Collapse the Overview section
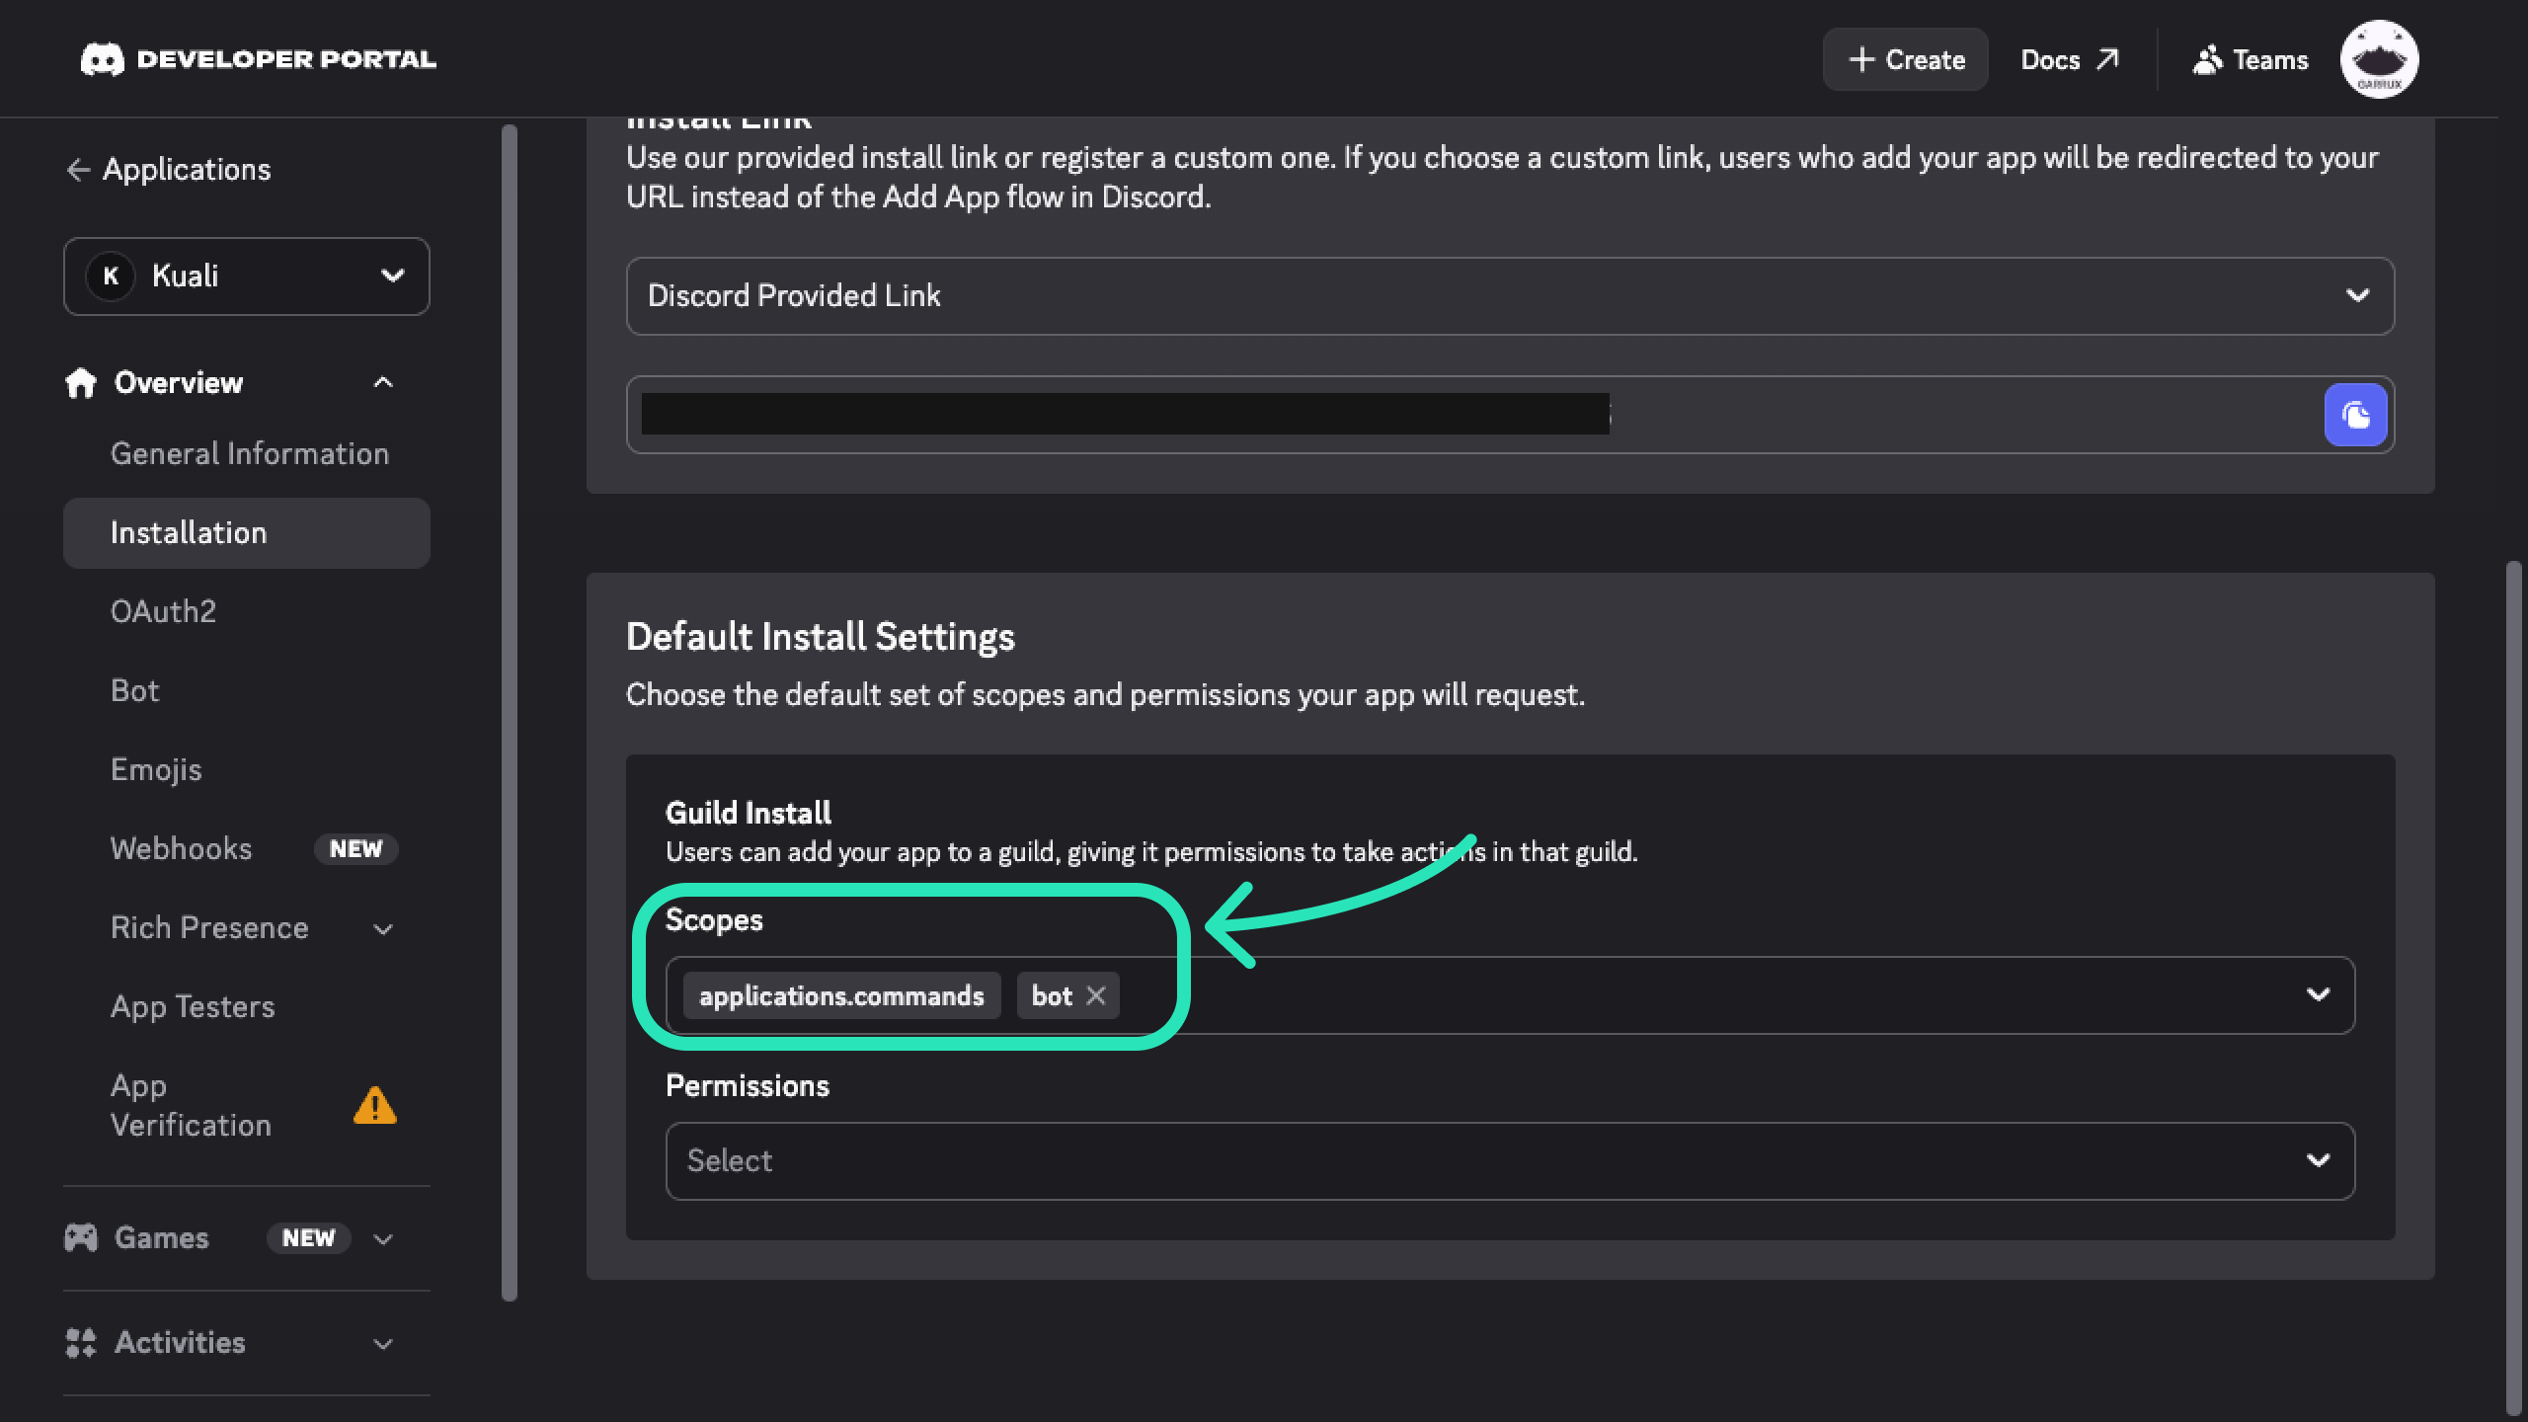This screenshot has height=1422, width=2528. coord(383,383)
